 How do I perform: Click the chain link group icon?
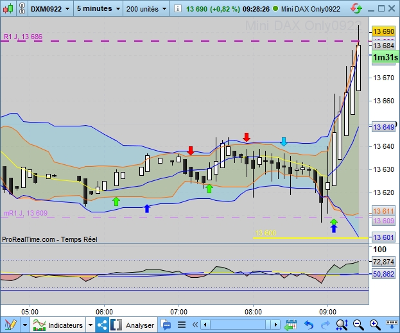[22, 9]
